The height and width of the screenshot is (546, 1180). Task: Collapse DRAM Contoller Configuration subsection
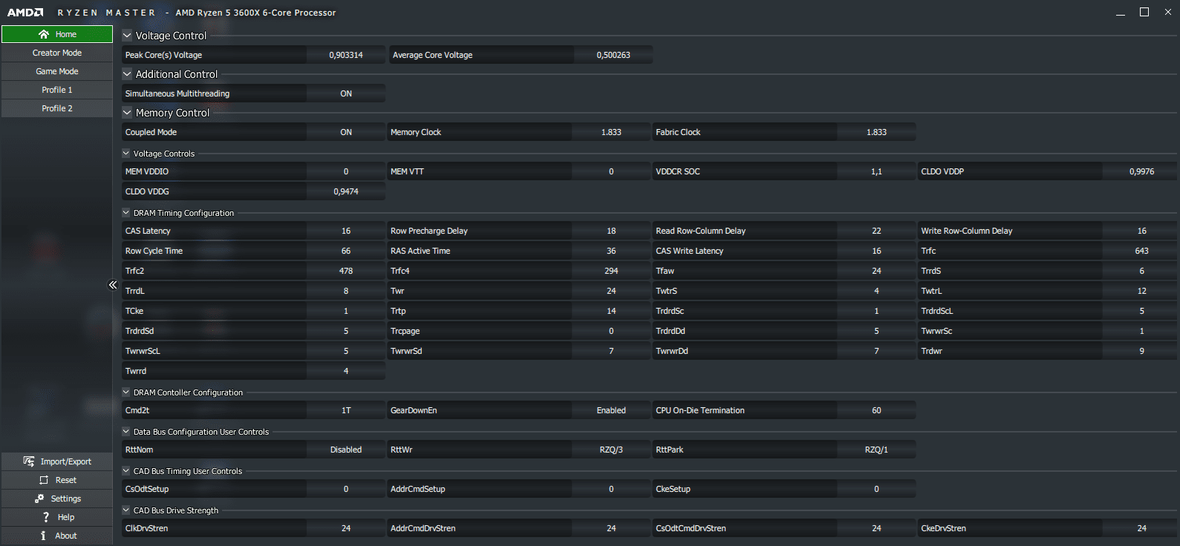(126, 392)
